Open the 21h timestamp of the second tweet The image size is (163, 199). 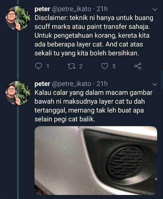(102, 84)
